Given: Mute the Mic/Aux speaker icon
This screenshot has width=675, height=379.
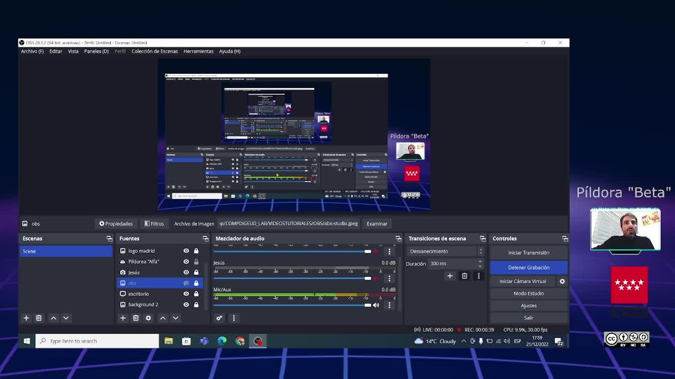Looking at the screenshot, I should 376,305.
